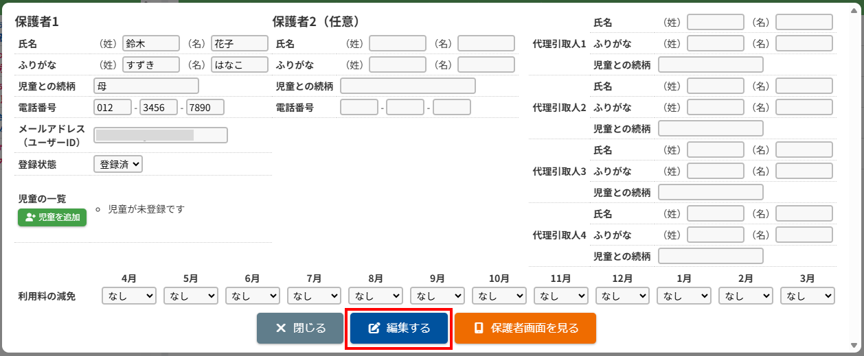Click 保護者1 surname field containing 鈴木
Viewport: 864px width, 356px height.
tap(151, 44)
